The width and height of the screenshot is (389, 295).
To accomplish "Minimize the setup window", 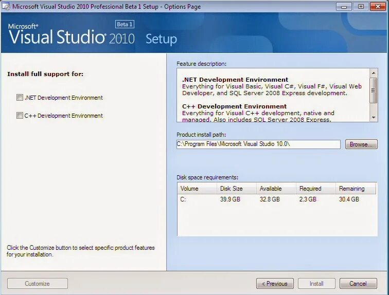I will click(344, 7).
